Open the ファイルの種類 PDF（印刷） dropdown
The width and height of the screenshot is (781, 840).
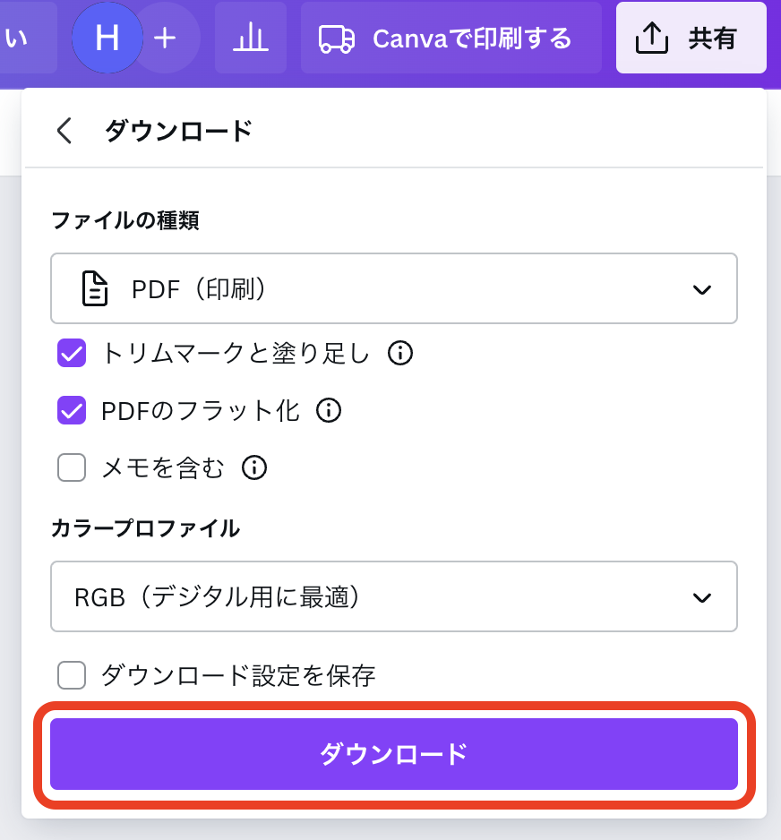(x=394, y=289)
